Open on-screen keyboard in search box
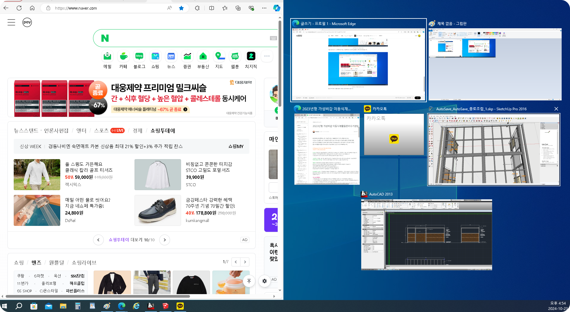570x312 pixels. 273,38
